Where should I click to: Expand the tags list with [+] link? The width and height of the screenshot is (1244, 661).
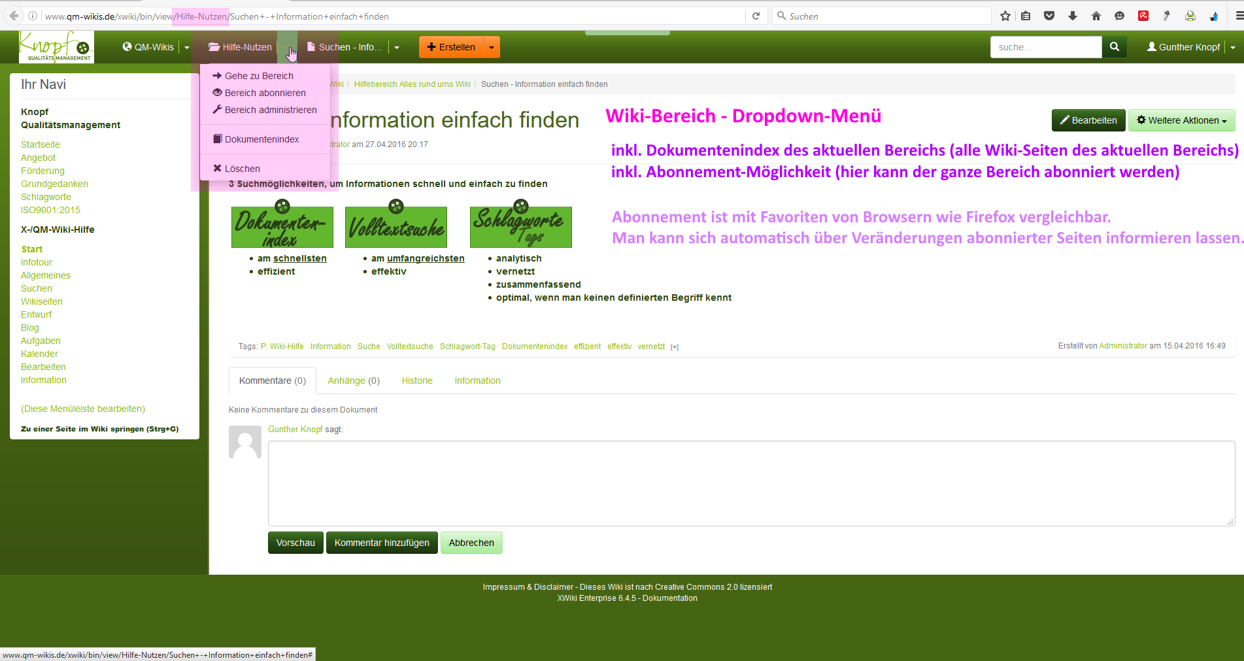[675, 347]
